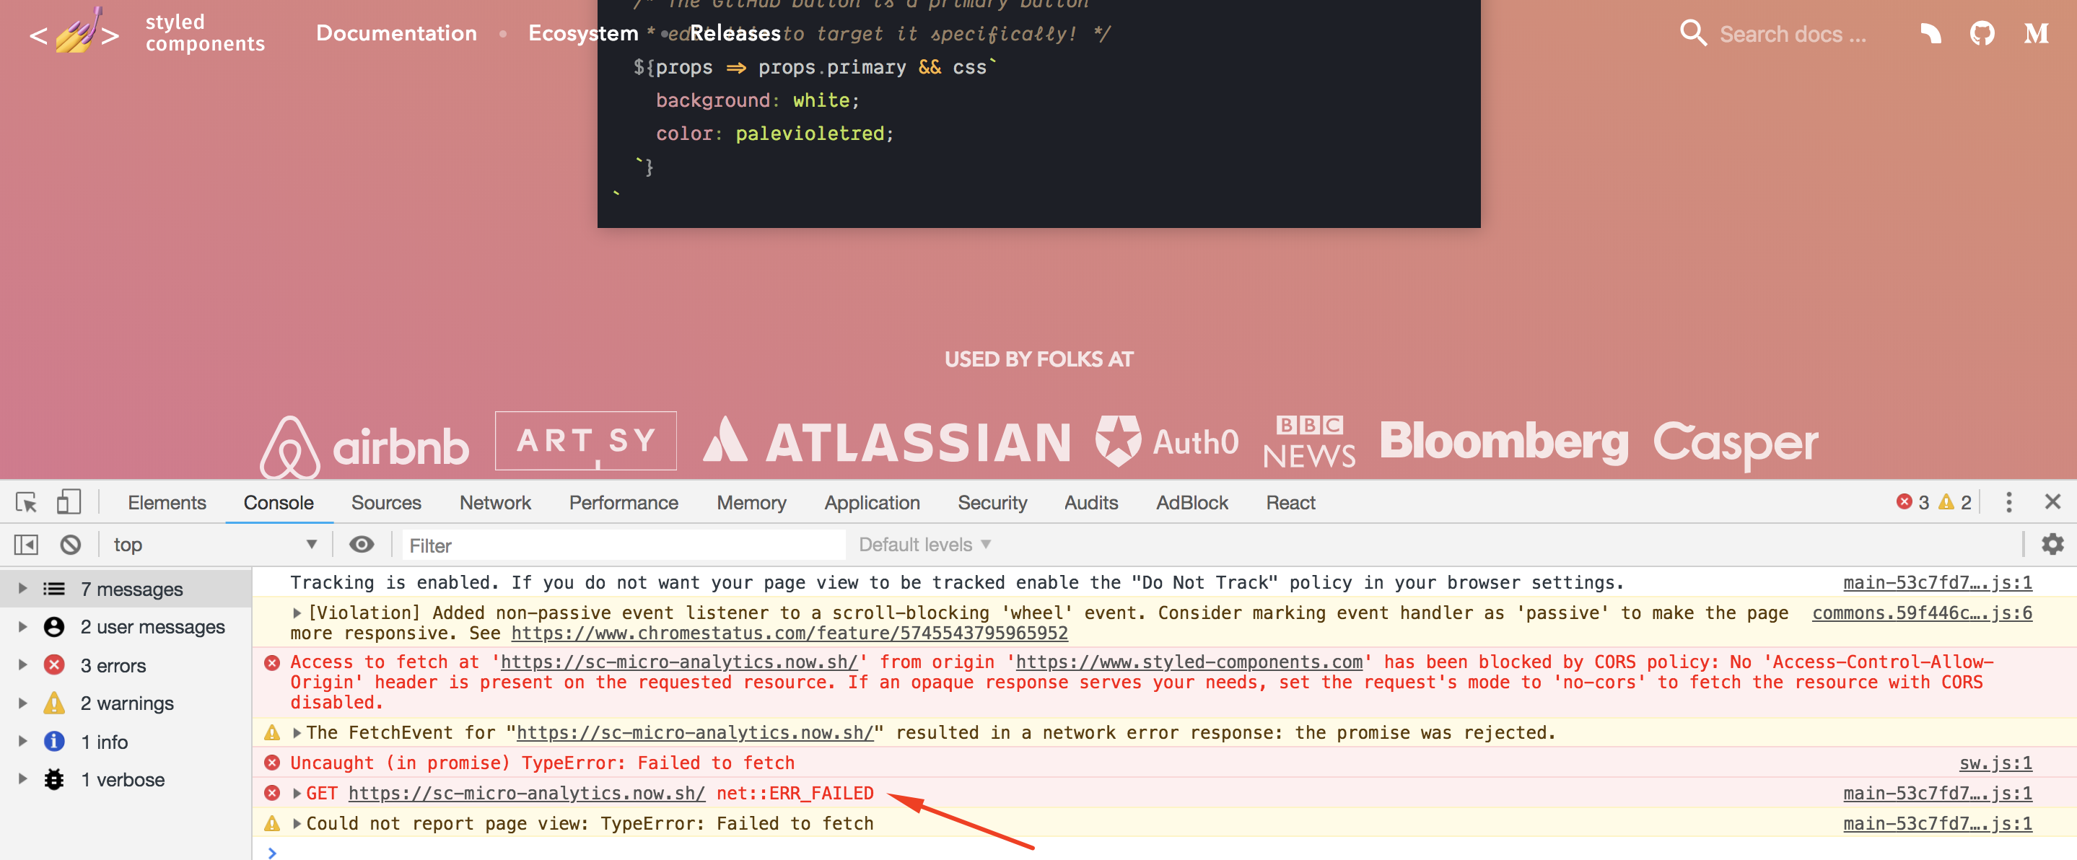Open the Spectrum chat icon
The image size is (2077, 860).
coord(1930,33)
